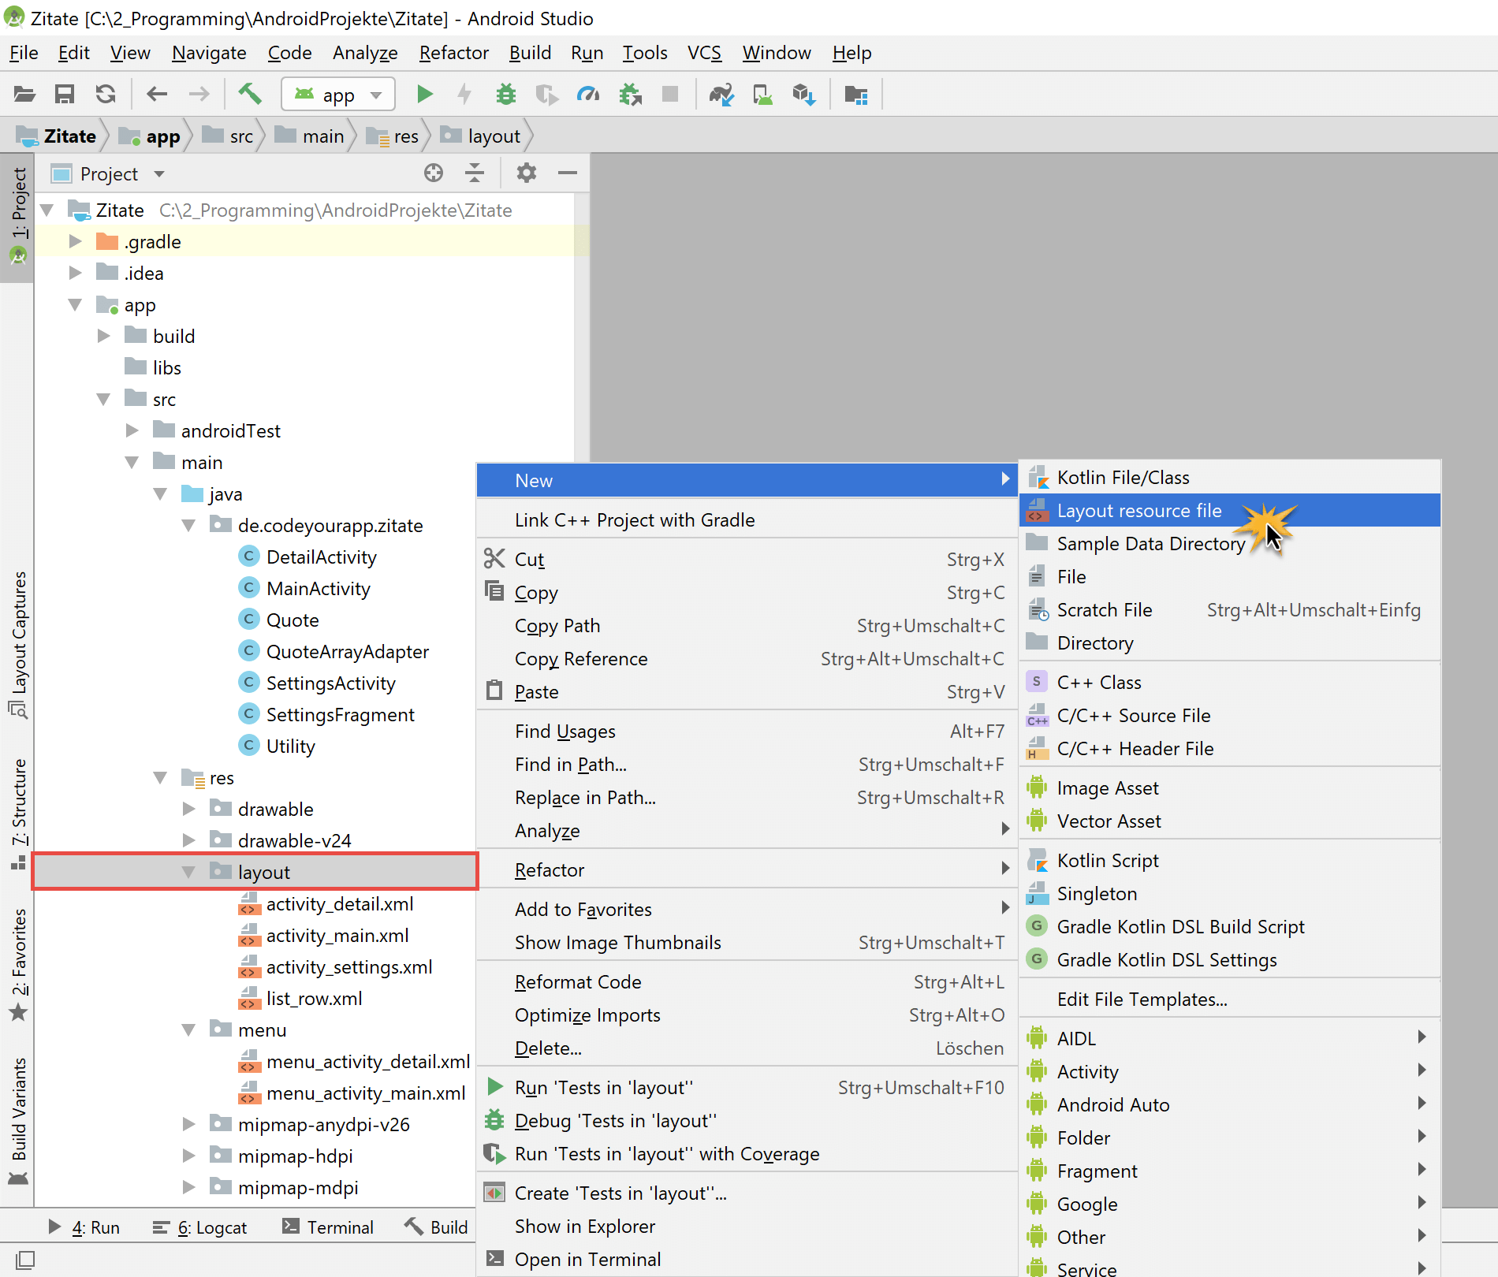Click the Open folder toolbar icon
The height and width of the screenshot is (1277, 1498).
(24, 95)
